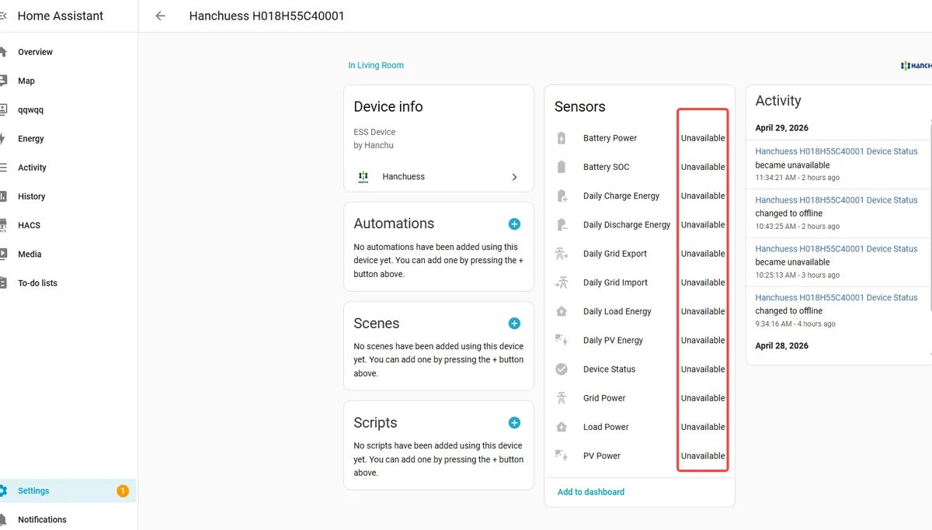The height and width of the screenshot is (530, 932).
Task: Go back using the arrow icon
Action: (160, 16)
